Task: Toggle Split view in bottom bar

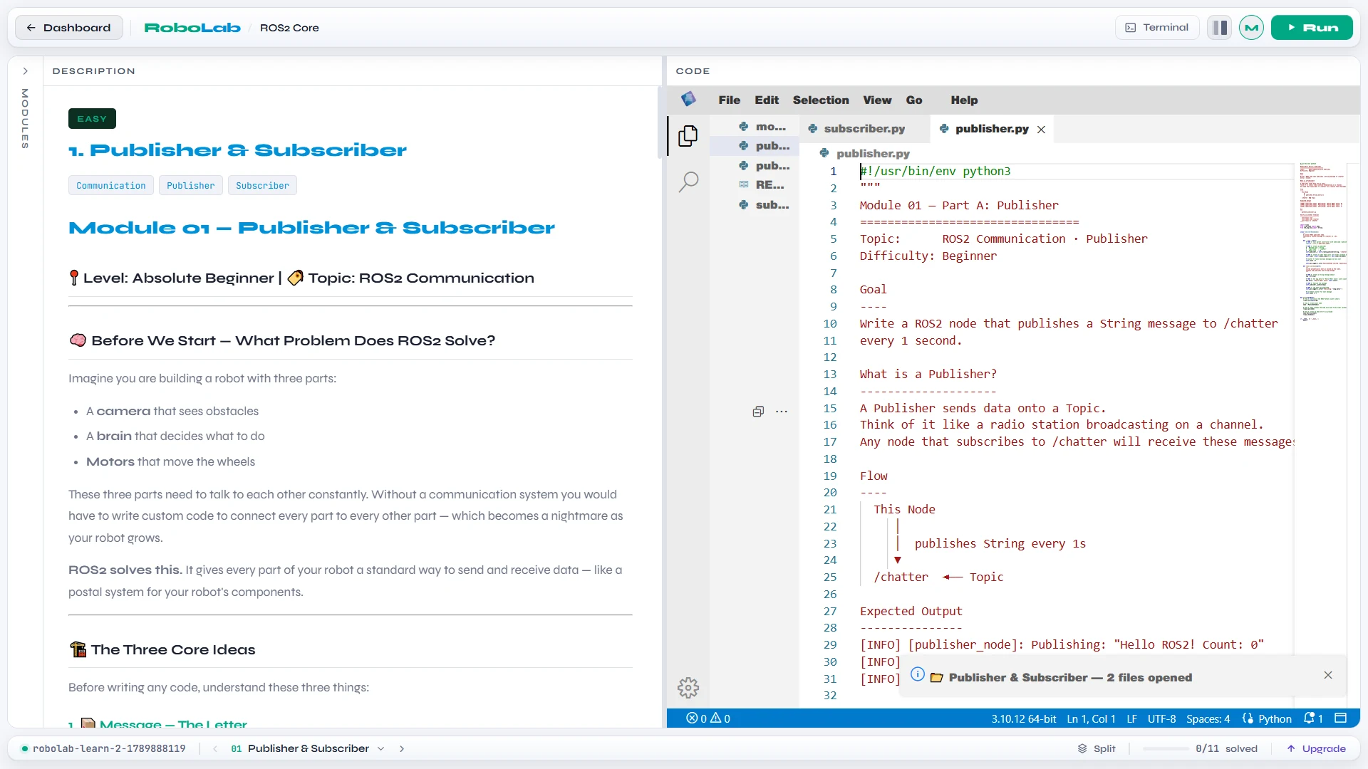Action: (x=1096, y=749)
